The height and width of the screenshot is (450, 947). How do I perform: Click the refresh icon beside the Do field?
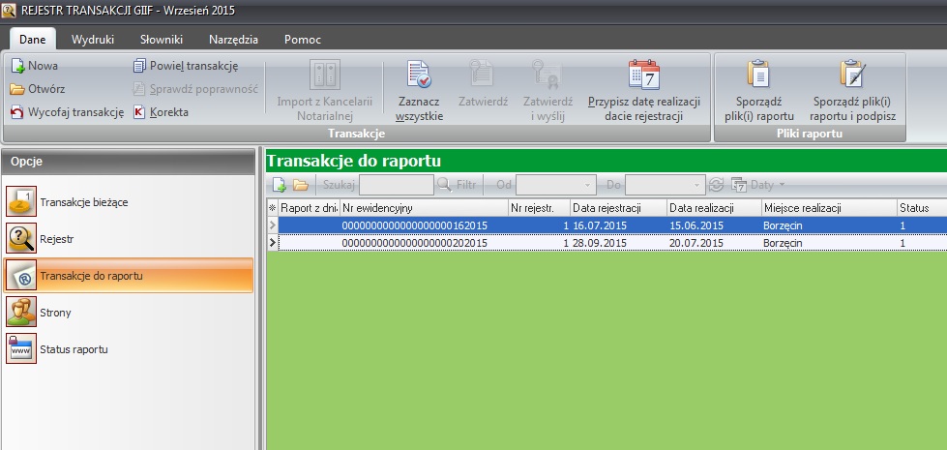click(x=716, y=185)
